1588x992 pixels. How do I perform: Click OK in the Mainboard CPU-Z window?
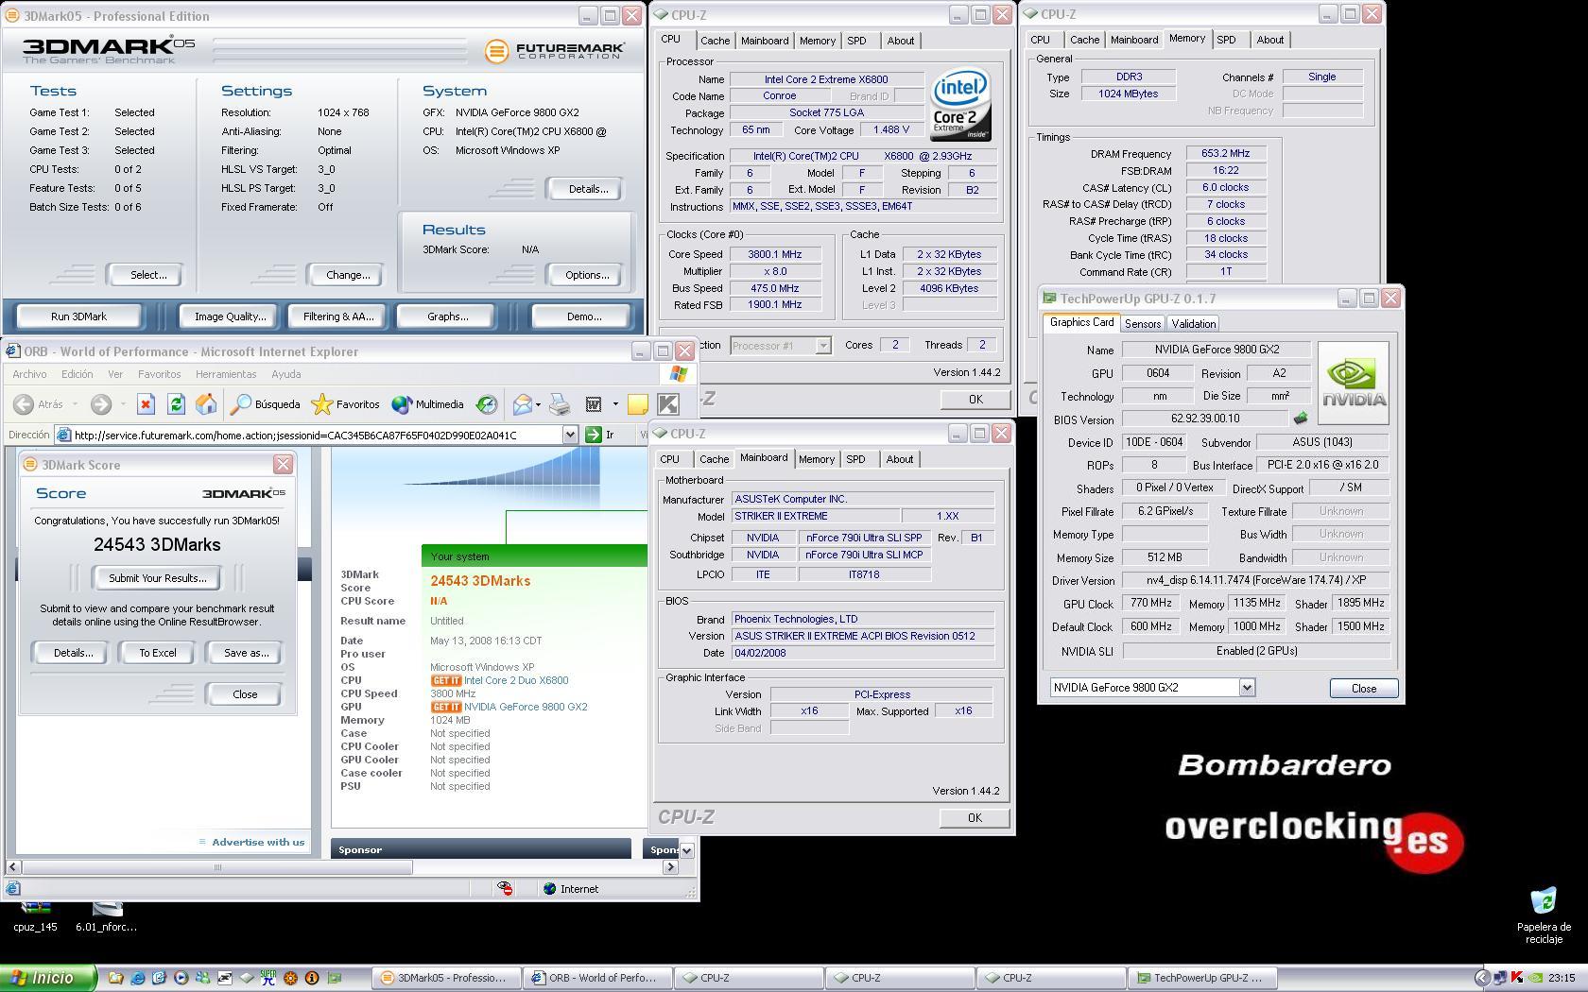point(975,818)
